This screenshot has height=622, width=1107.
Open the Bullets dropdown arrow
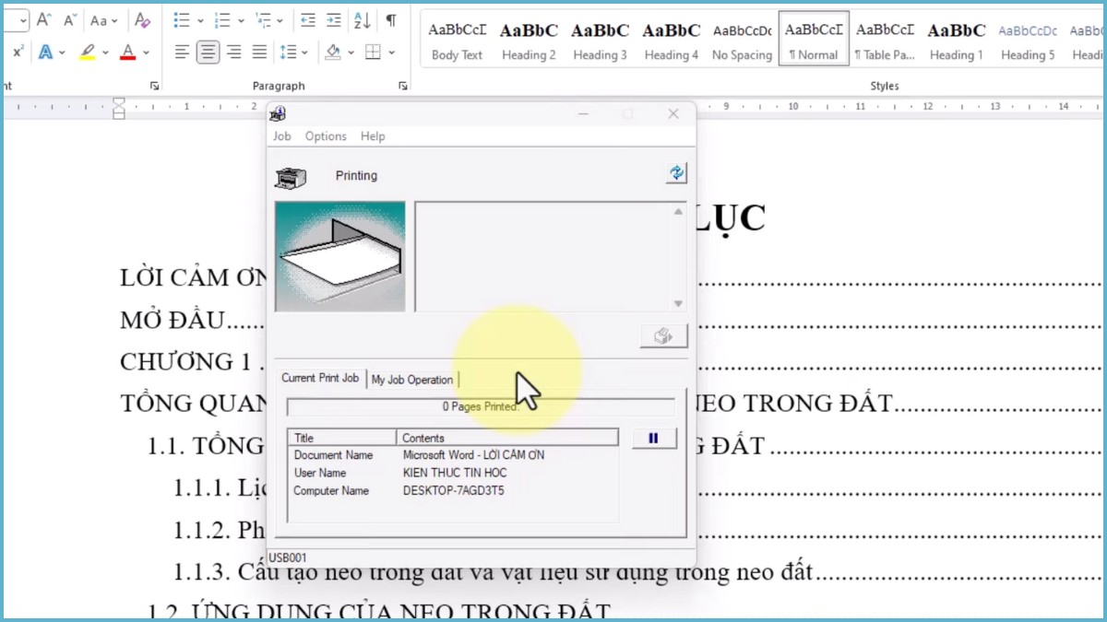[x=201, y=21]
